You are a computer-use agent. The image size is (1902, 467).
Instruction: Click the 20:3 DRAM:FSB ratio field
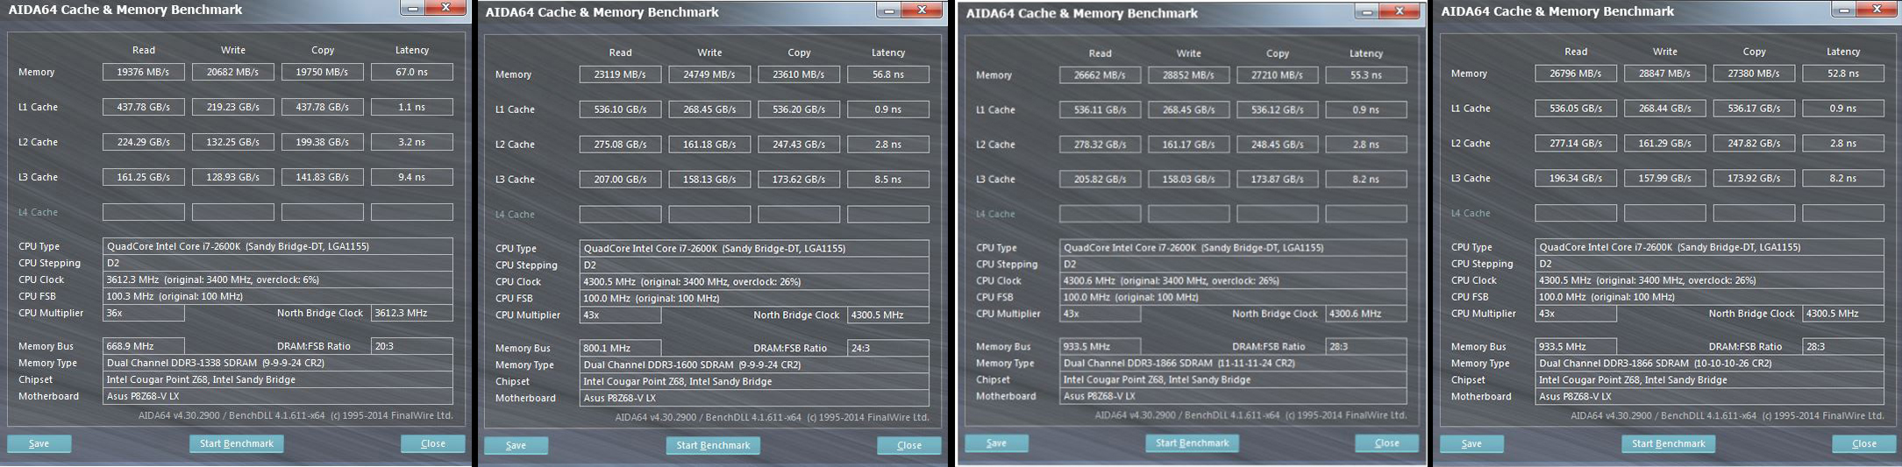click(x=412, y=346)
